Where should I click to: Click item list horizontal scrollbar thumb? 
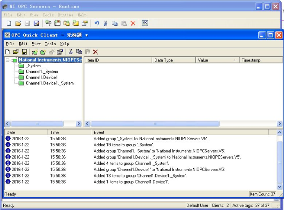(155, 124)
